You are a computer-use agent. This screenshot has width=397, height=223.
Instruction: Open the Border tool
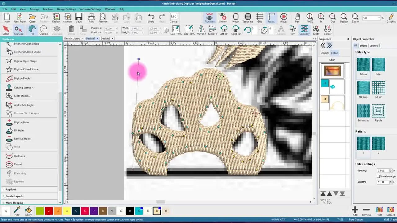click(x=328, y=30)
